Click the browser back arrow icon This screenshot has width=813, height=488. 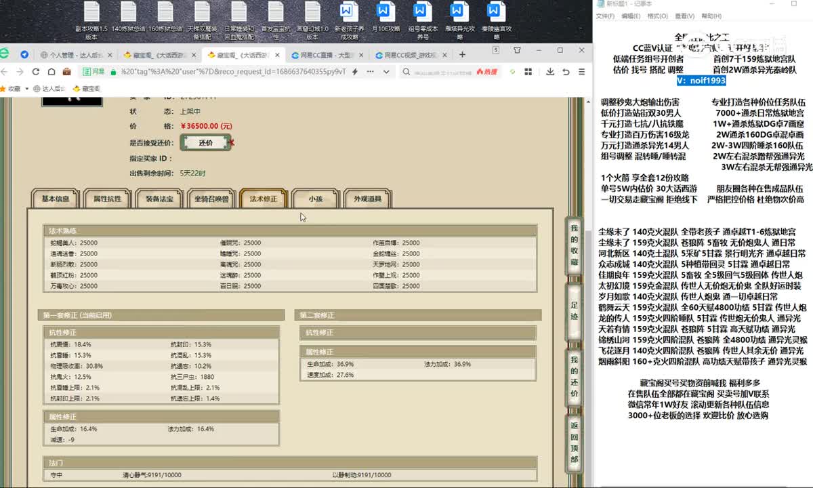5,72
